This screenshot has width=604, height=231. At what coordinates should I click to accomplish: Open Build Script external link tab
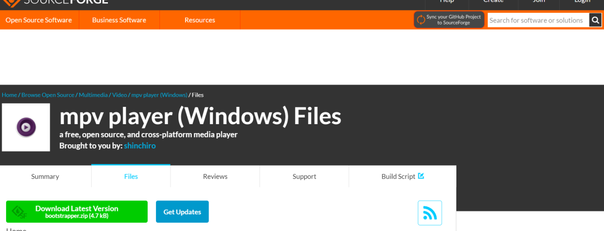coord(402,176)
